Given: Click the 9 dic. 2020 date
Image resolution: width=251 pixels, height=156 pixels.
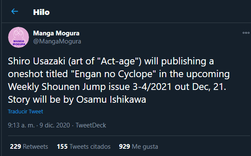Looking at the screenshot, I should click(x=55, y=125).
